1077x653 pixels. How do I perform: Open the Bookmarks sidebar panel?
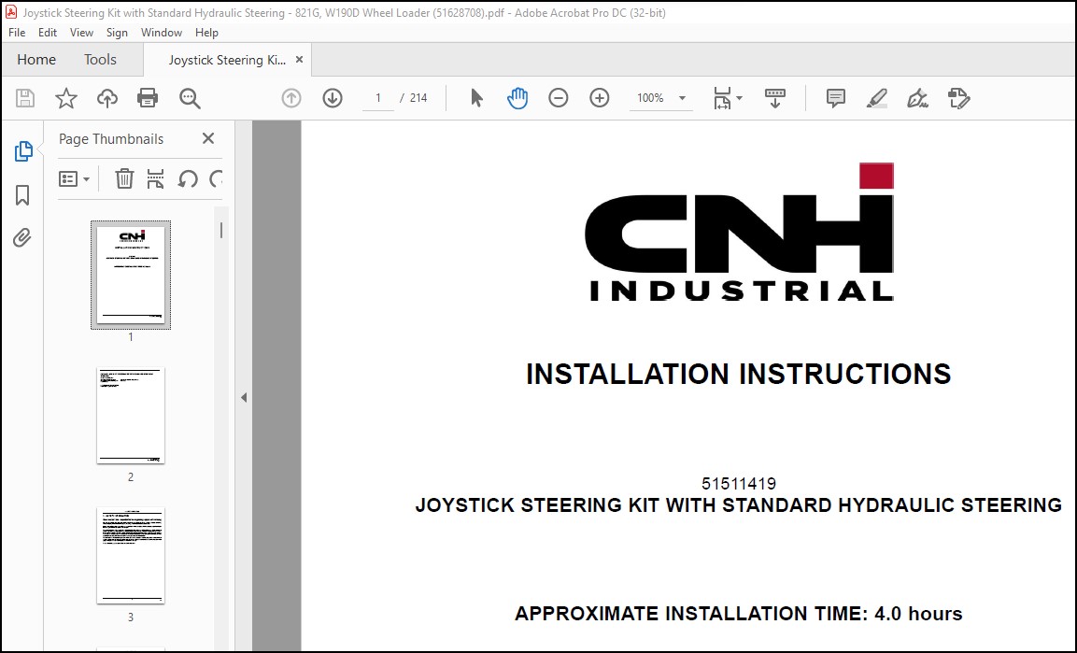(22, 195)
